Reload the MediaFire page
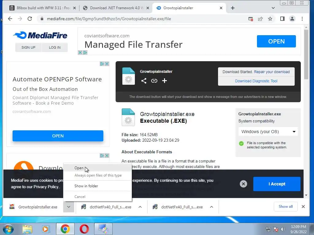Viewport: 314px width, 235px height. pyautogui.click(x=30, y=19)
